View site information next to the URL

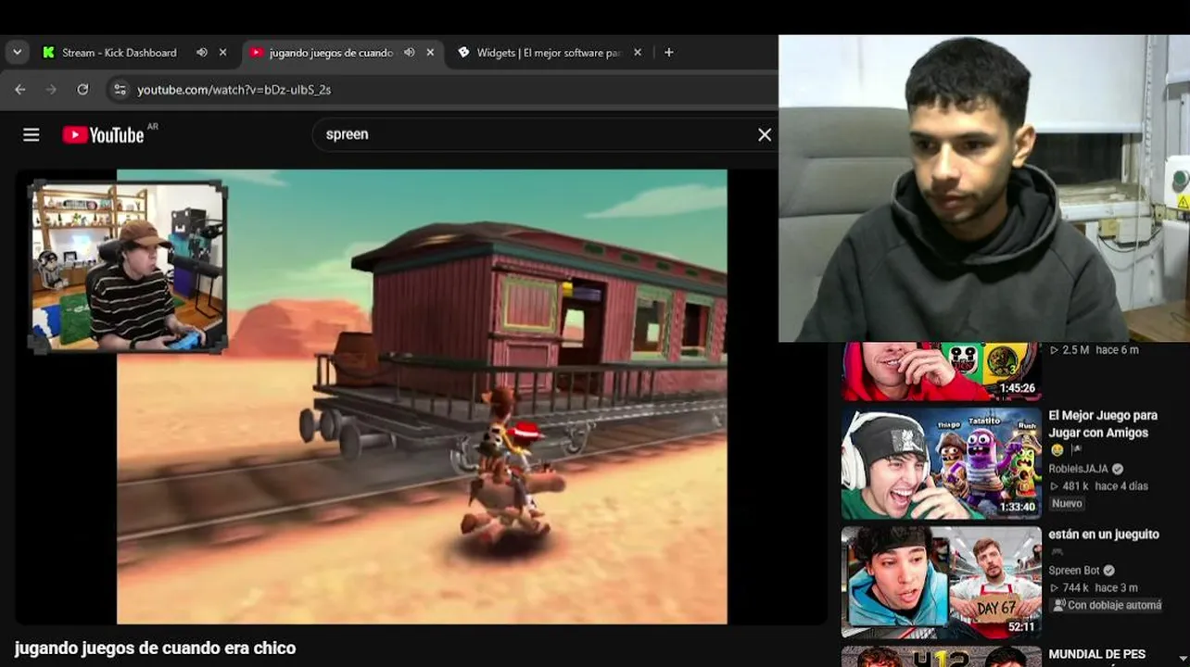(x=119, y=90)
